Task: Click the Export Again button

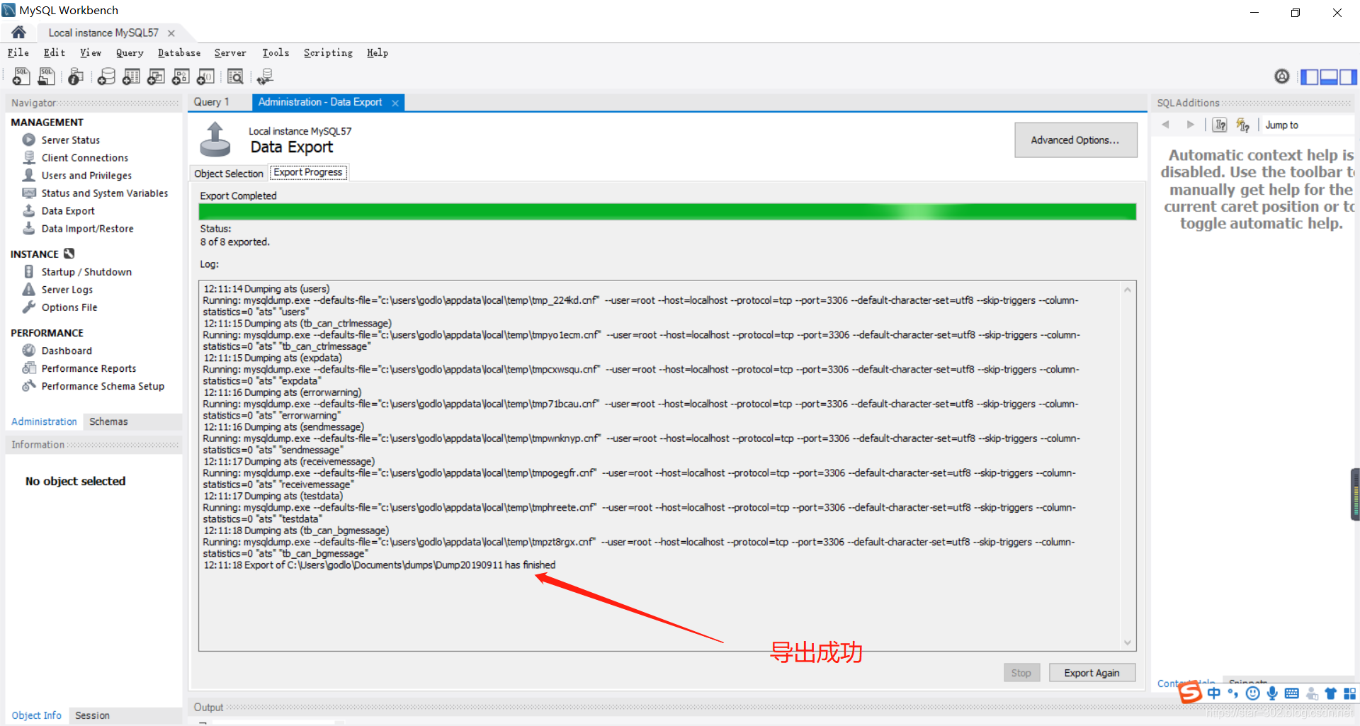Action: [1092, 672]
